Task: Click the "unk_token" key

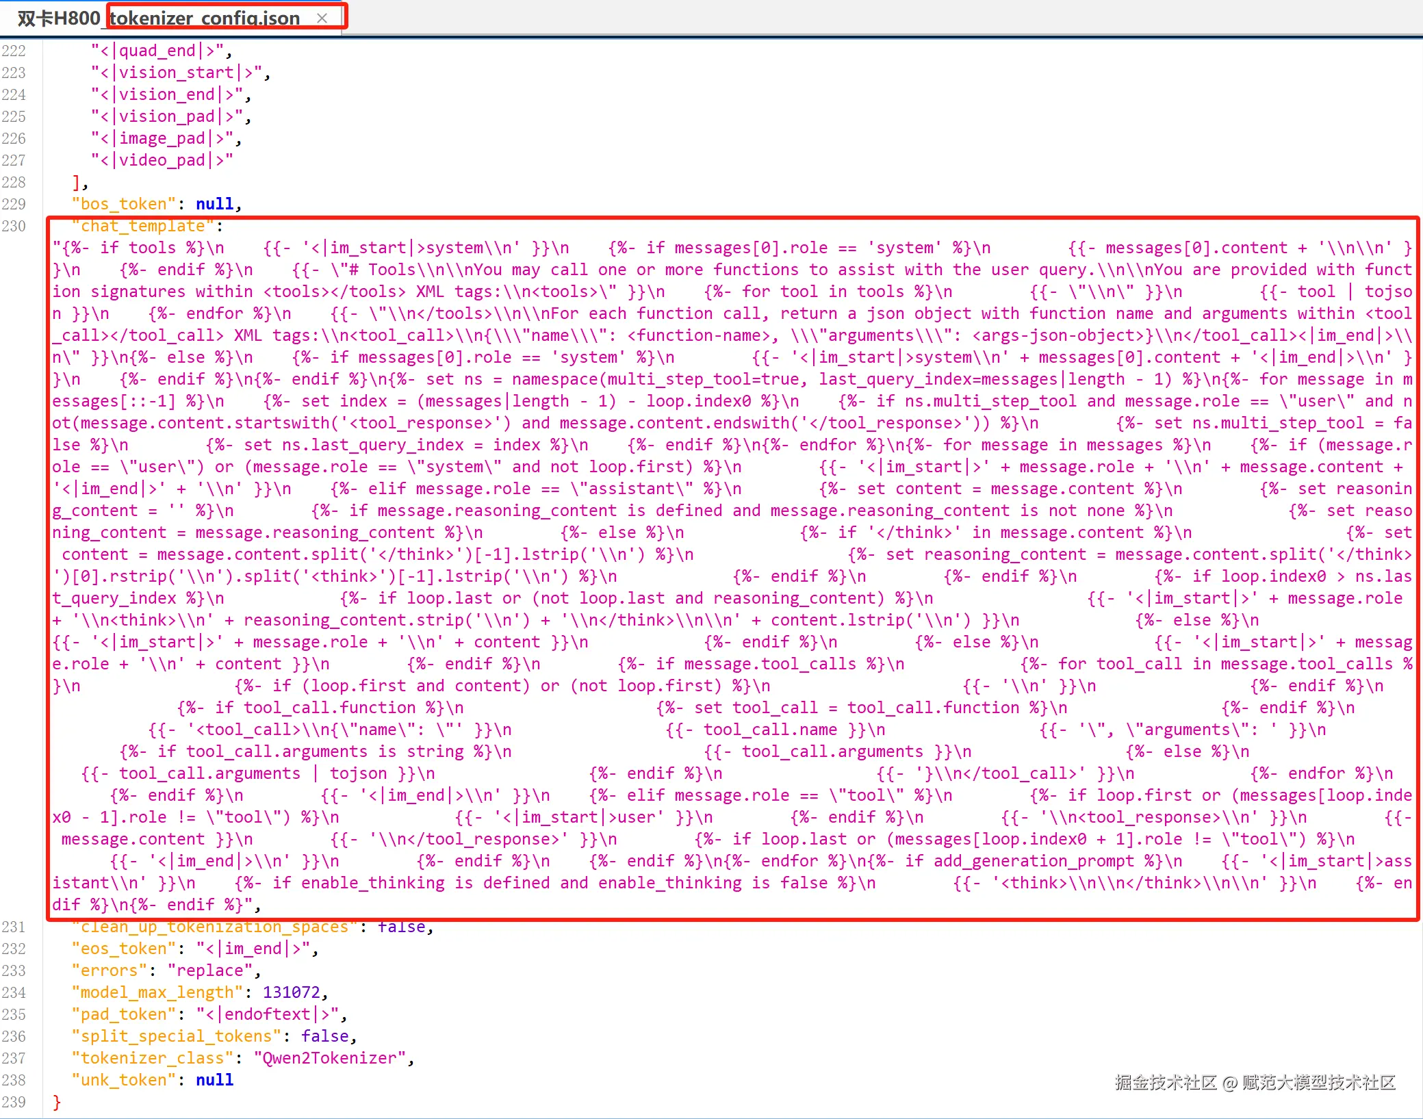Action: pos(124,1080)
